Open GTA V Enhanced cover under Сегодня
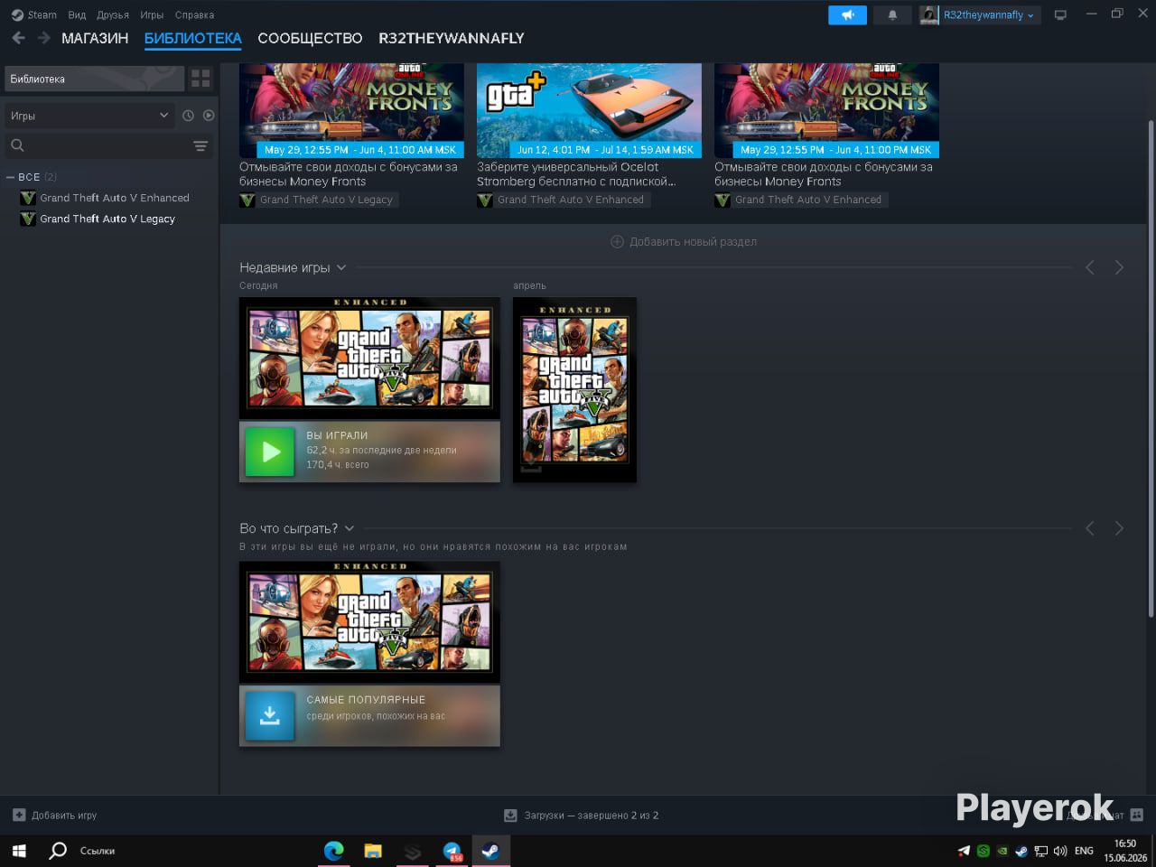Image resolution: width=1156 pixels, height=867 pixels. 369,358
